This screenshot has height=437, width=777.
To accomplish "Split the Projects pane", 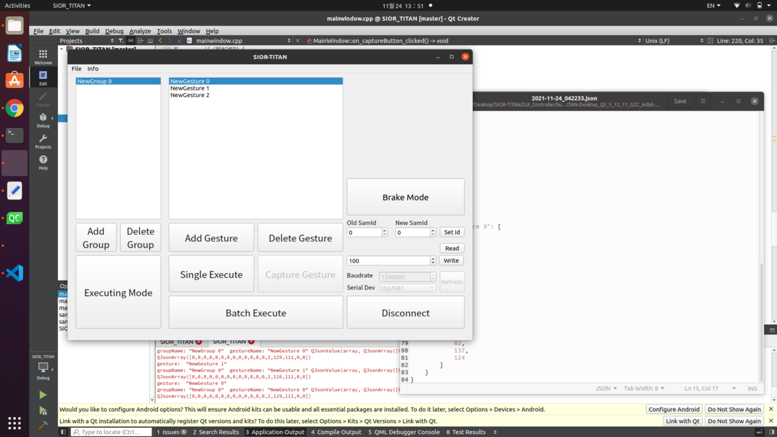I will coord(140,41).
